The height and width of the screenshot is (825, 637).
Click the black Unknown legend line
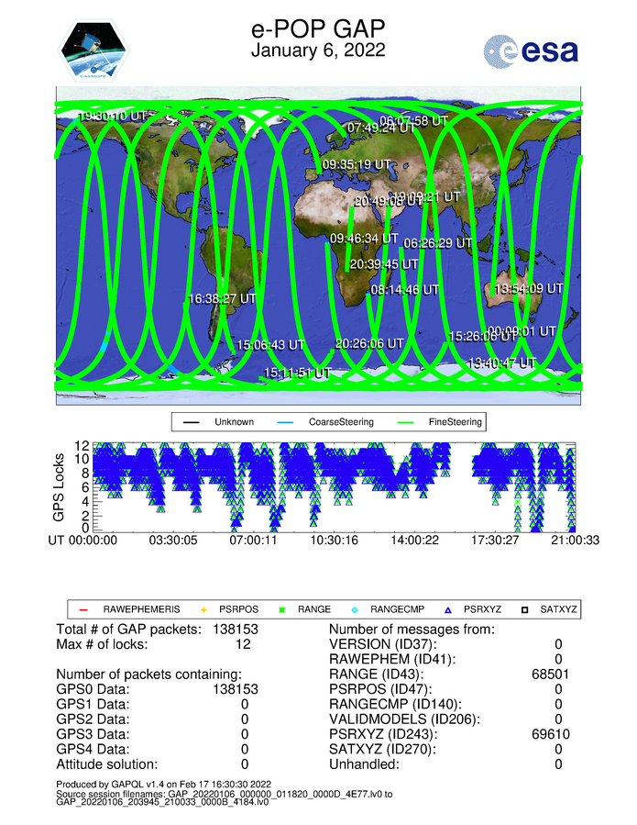192,422
